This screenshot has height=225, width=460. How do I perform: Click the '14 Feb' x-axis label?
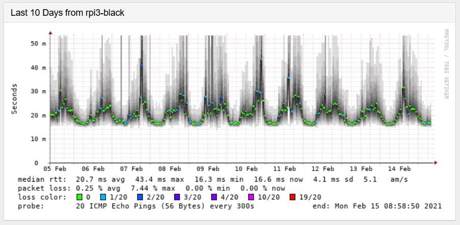click(399, 169)
